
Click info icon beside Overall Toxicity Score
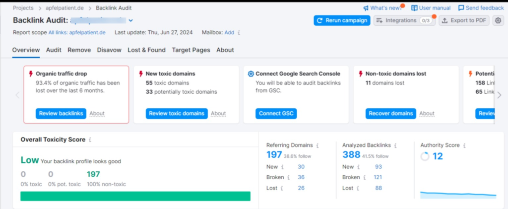[90, 139]
